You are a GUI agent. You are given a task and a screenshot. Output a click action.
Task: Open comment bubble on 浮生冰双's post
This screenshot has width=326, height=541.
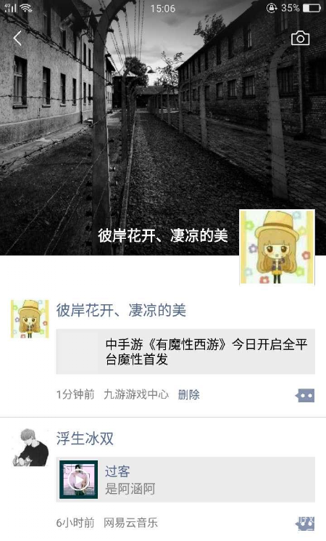[305, 524]
